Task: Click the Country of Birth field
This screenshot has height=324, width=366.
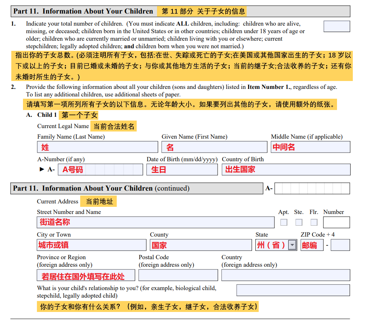Action: click(286, 170)
